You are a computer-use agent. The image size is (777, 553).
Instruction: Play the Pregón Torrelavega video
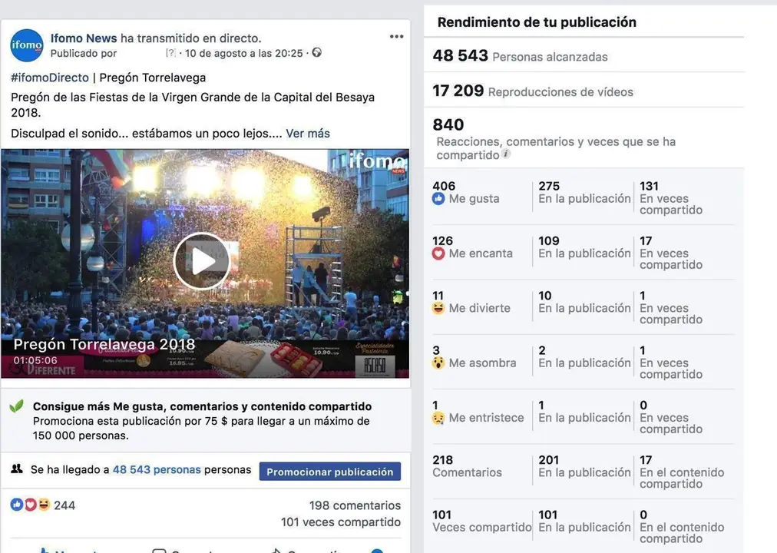pos(202,261)
